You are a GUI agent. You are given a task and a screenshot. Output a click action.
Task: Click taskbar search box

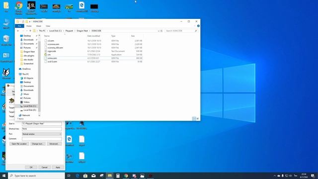tap(36, 176)
